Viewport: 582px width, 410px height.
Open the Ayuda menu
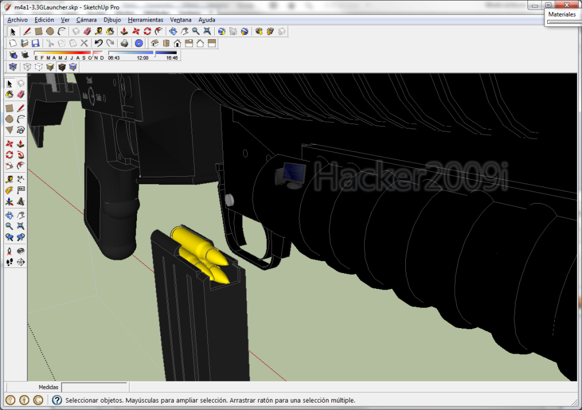pos(207,20)
